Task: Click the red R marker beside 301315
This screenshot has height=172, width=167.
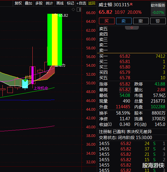Action: (x=131, y=4)
